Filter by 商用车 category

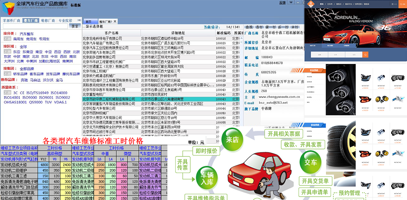[x=31, y=39]
